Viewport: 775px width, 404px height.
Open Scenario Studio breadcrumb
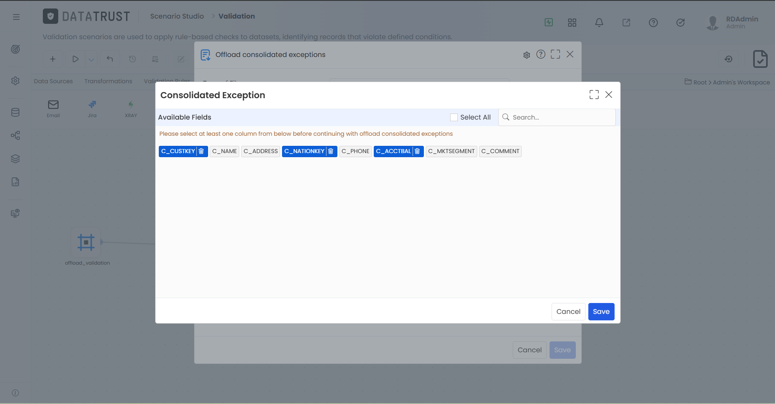click(x=177, y=16)
